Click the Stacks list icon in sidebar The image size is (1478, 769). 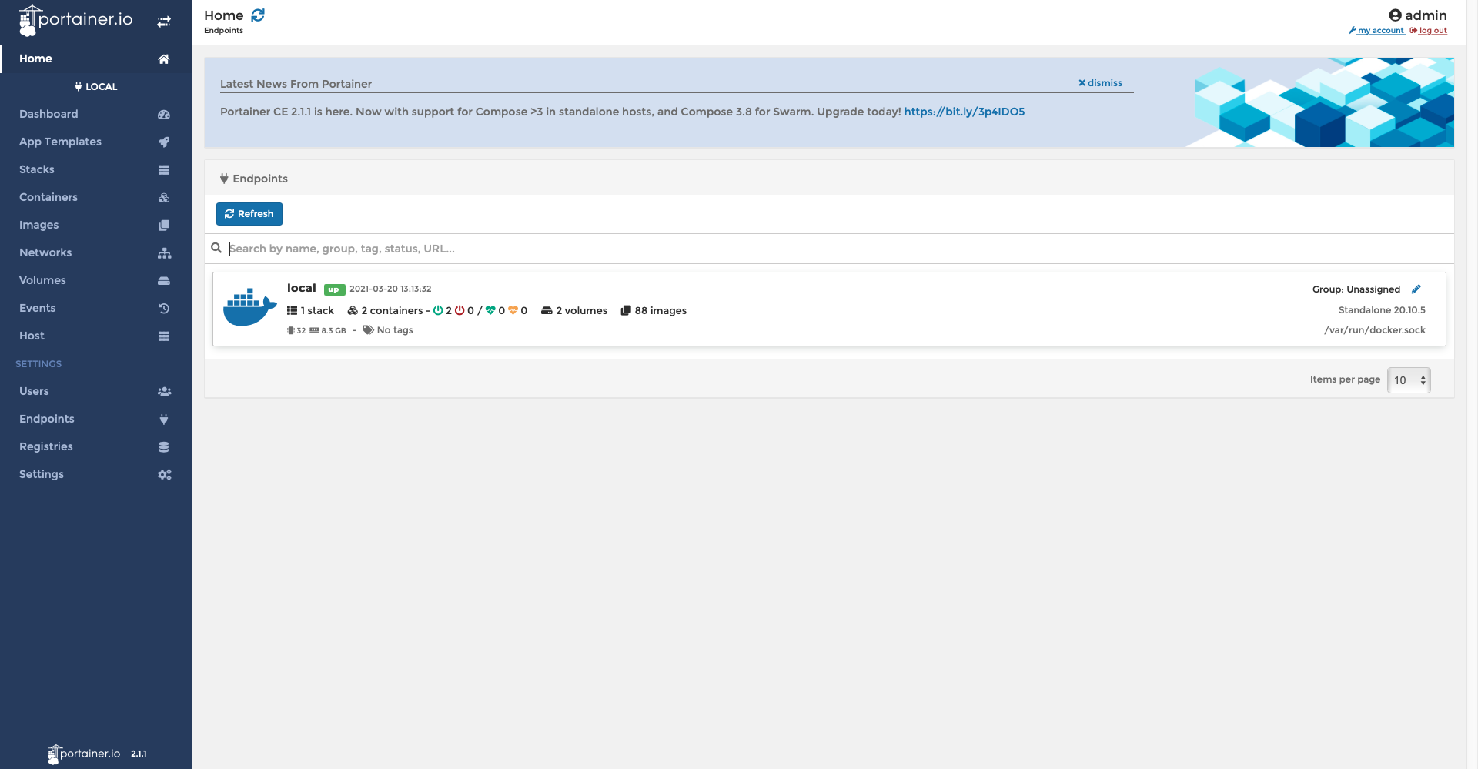pos(164,170)
